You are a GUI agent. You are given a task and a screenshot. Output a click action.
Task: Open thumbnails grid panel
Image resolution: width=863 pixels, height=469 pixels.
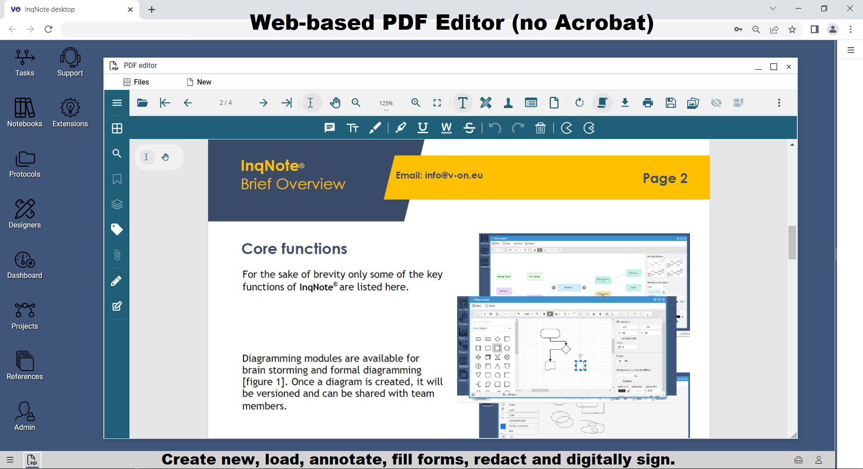click(x=117, y=129)
